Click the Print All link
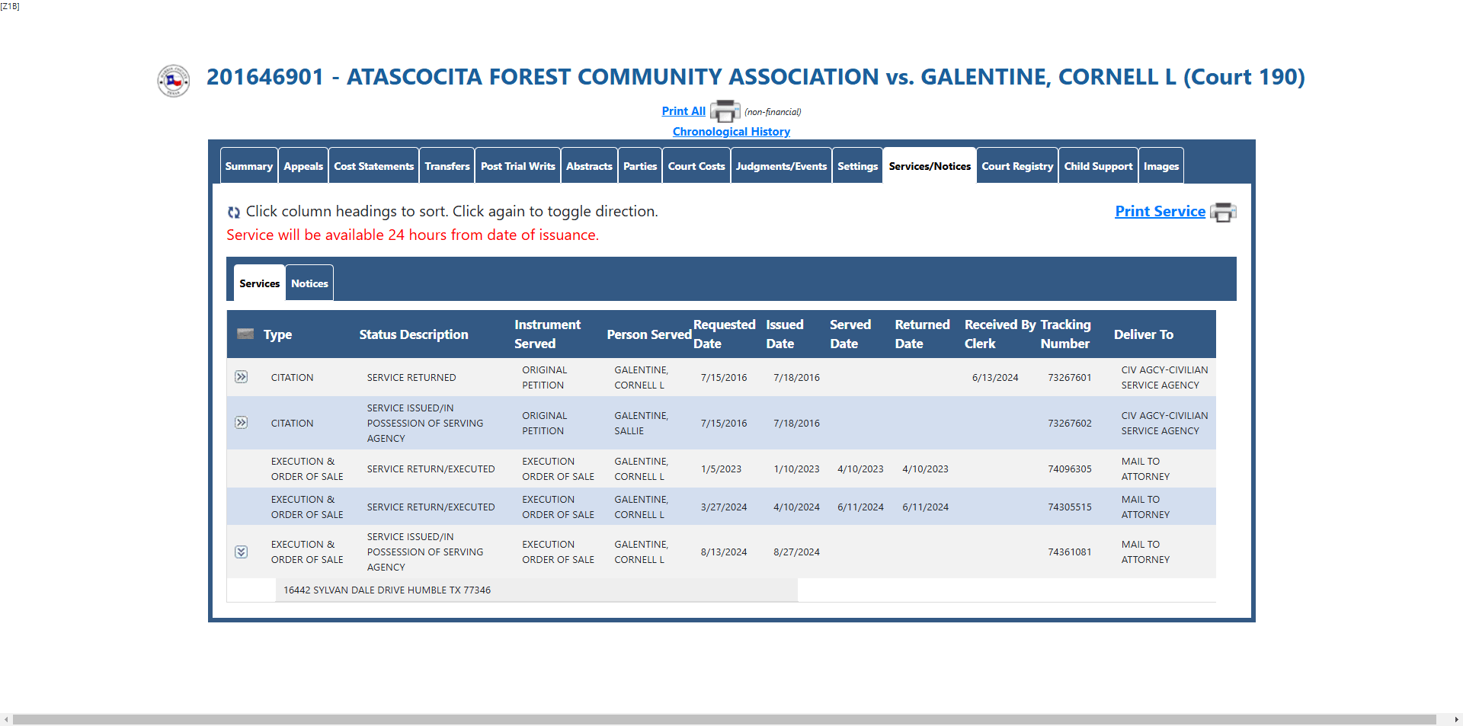 pos(683,111)
